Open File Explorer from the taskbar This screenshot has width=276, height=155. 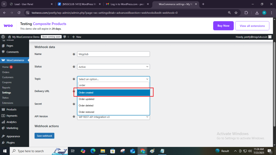point(103,151)
